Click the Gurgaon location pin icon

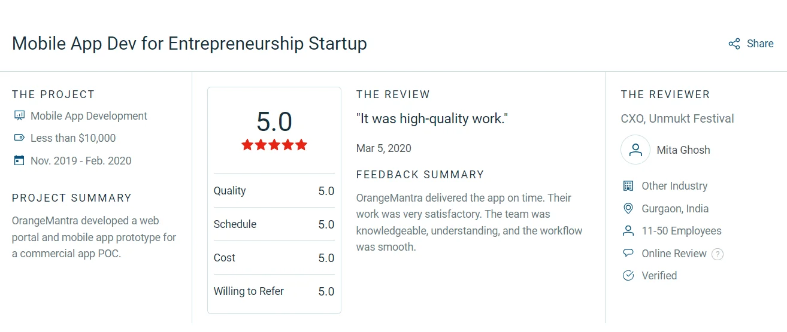[628, 209]
